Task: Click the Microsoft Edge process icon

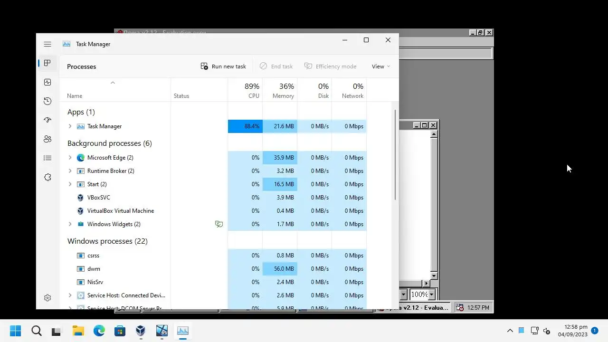Action: pos(81,158)
